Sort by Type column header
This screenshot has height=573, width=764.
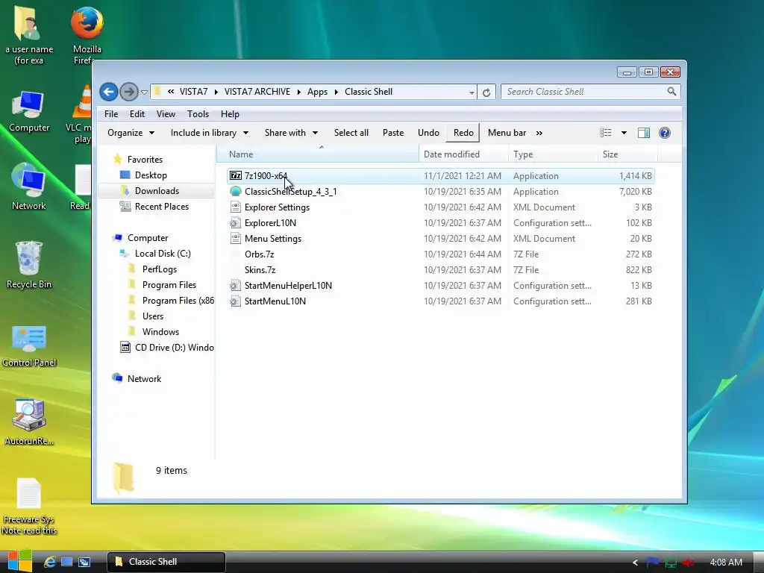click(553, 154)
